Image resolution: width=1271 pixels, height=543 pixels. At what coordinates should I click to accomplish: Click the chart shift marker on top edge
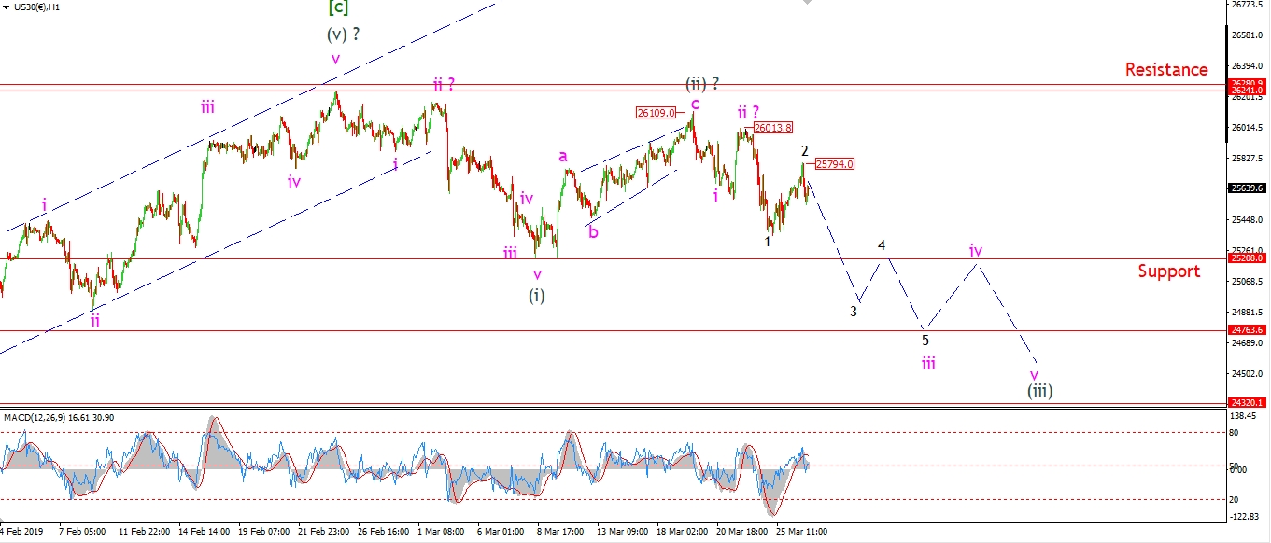coord(807,4)
